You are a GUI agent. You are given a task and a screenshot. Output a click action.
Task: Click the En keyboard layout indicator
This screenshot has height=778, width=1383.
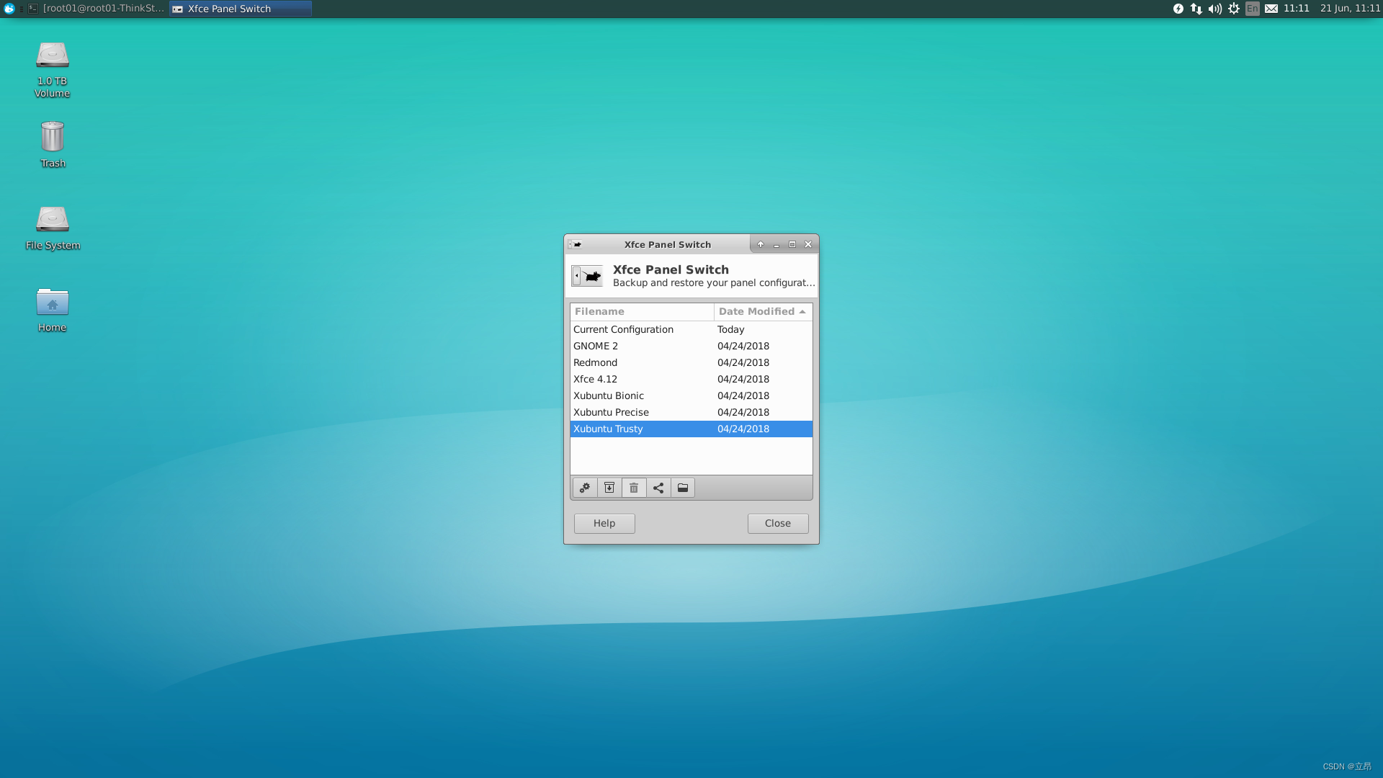point(1253,9)
